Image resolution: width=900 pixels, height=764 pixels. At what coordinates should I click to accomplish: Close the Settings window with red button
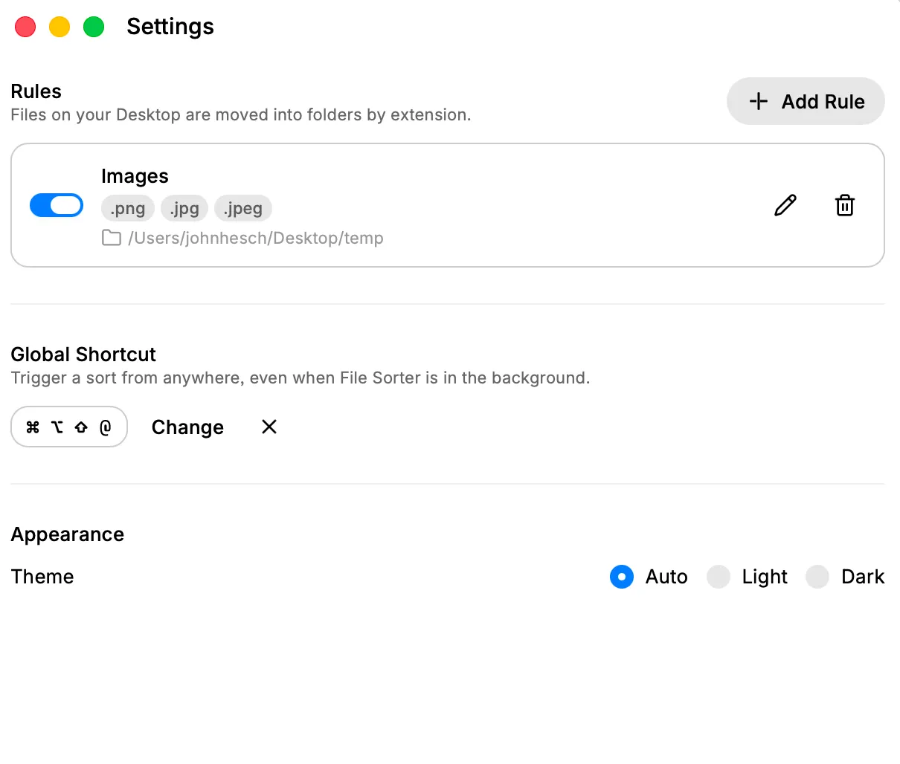tap(25, 27)
